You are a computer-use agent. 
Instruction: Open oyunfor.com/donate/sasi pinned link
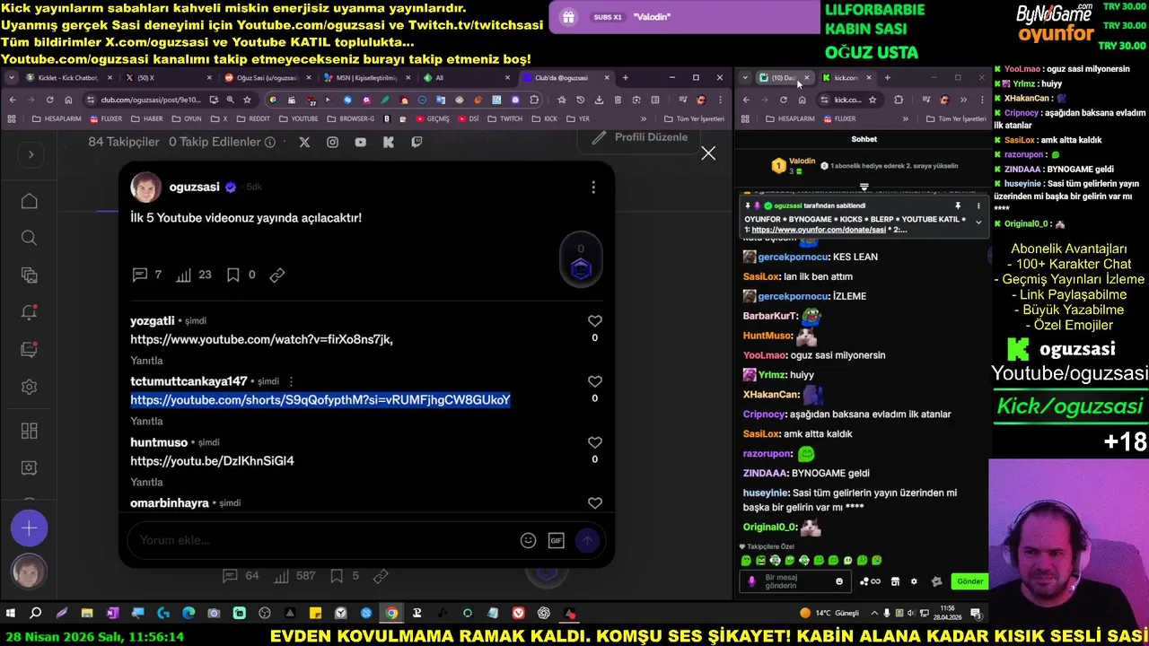tap(819, 230)
